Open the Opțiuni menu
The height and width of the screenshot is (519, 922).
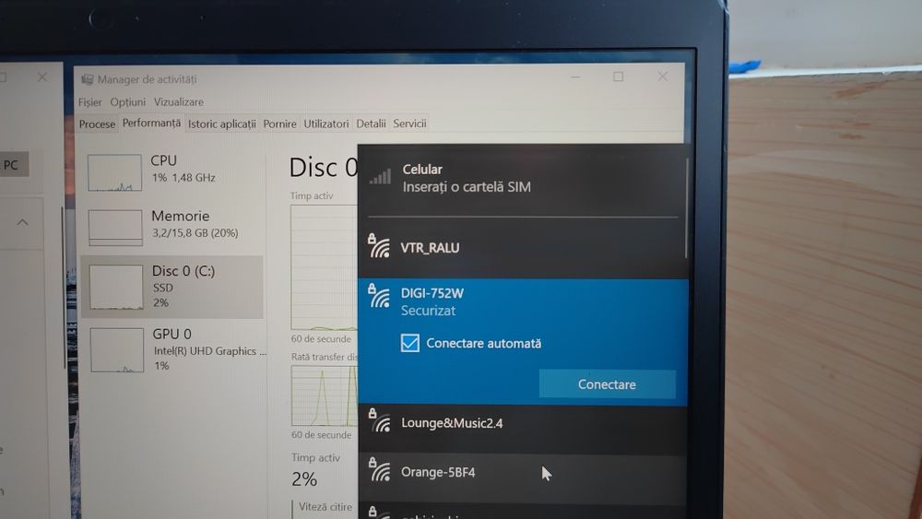pos(127,102)
